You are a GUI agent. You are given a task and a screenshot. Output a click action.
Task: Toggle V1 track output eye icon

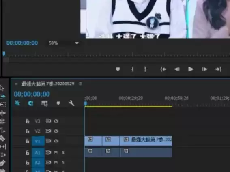[x=56, y=141]
